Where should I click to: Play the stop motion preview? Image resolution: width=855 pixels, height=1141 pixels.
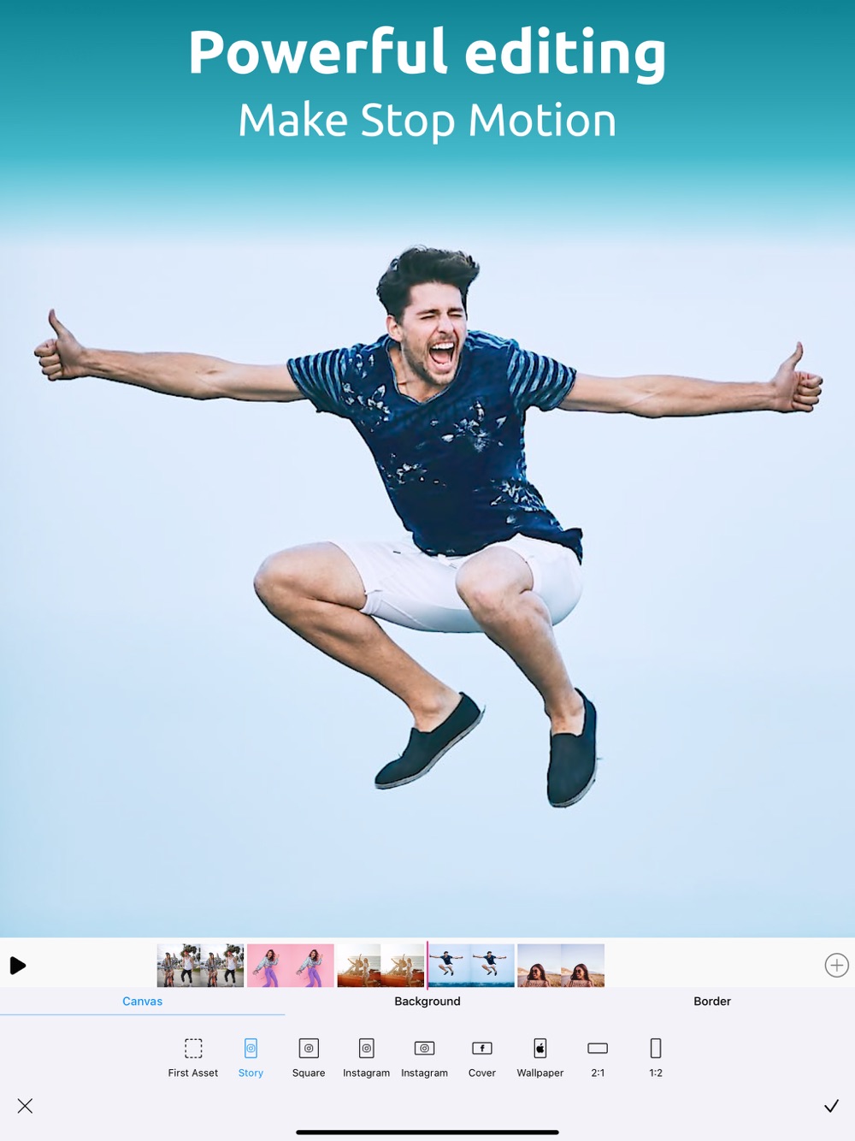point(18,966)
